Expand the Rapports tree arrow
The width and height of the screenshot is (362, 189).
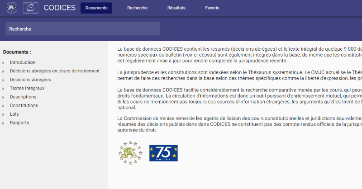[3, 123]
